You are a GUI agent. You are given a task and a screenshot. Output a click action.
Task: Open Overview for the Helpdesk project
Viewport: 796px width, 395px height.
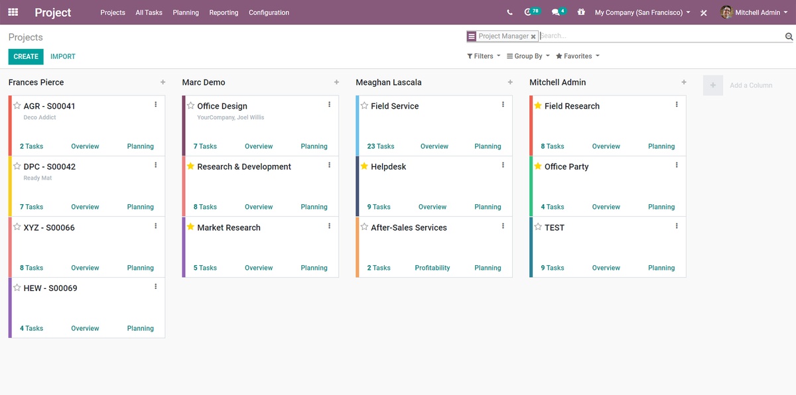[x=432, y=206]
